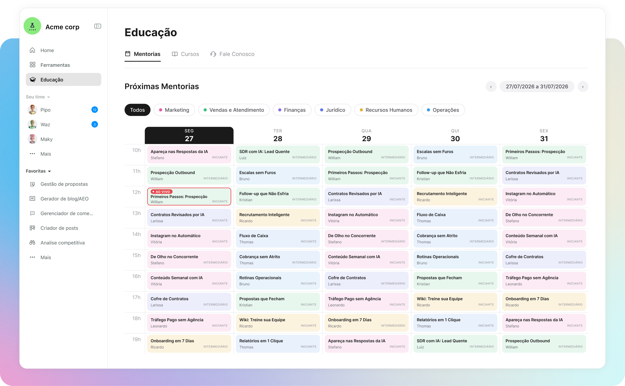Image resolution: width=625 pixels, height=386 pixels.
Task: Select the Educação graduation cap item
Action: pos(63,80)
